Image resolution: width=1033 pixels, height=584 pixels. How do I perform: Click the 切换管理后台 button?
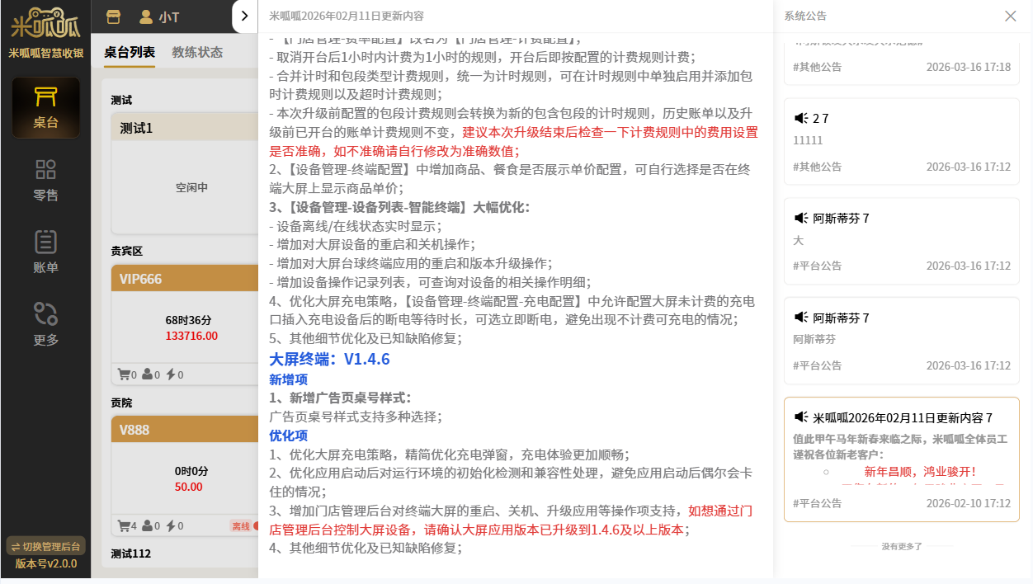point(45,546)
